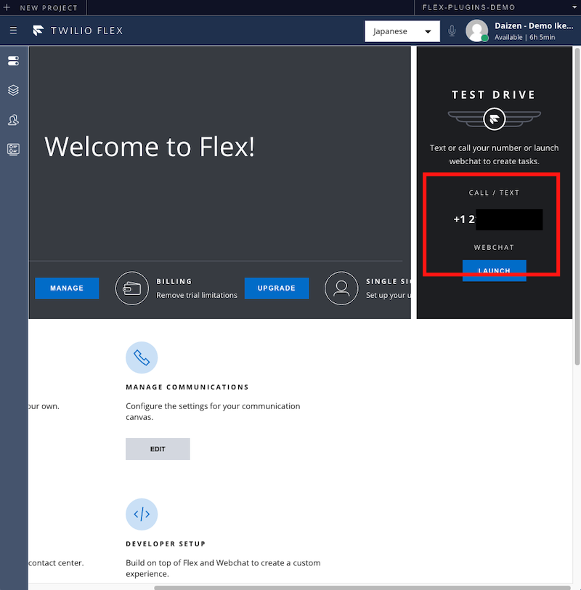This screenshot has width=581, height=590.
Task: Open the hamburger menu in header
Action: click(13, 30)
